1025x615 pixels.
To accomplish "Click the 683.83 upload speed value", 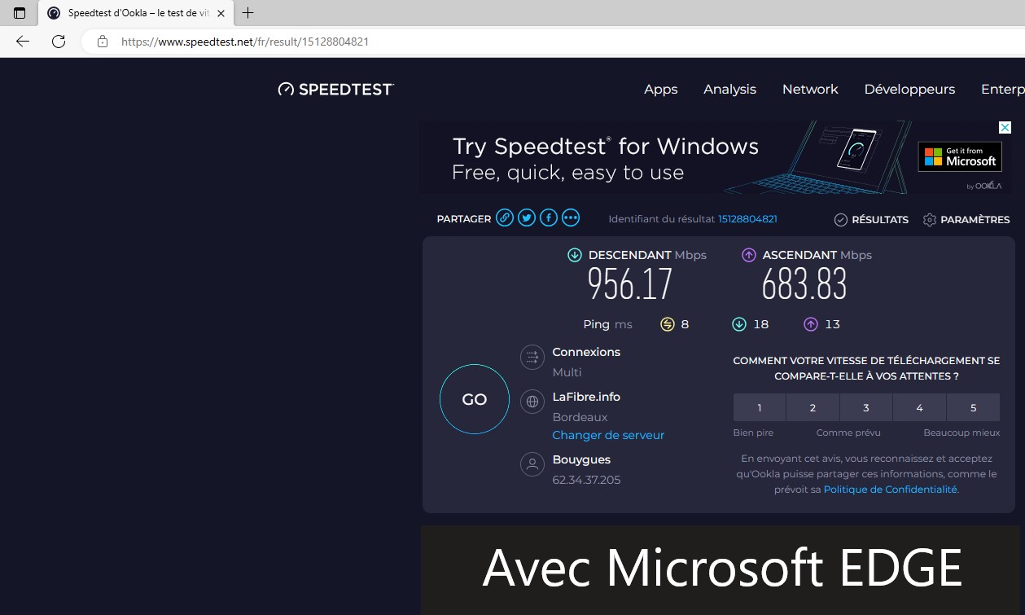I will (x=804, y=284).
